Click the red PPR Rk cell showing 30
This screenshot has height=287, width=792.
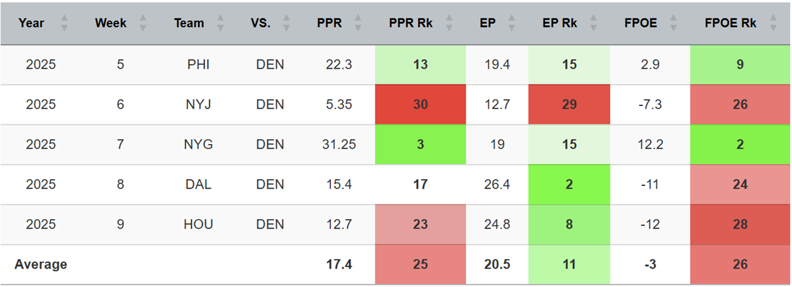pyautogui.click(x=420, y=104)
